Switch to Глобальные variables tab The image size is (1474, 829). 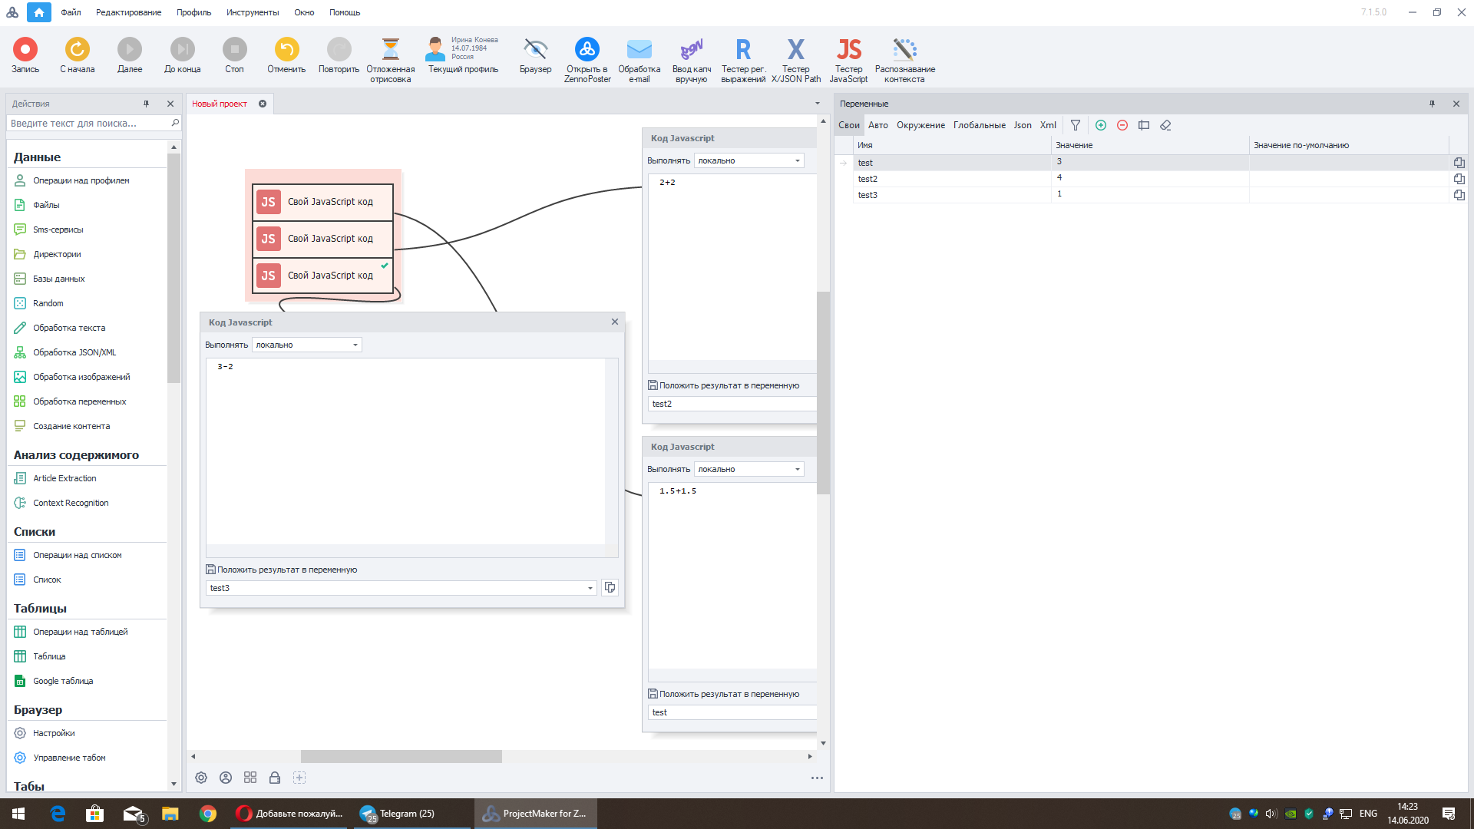point(980,125)
